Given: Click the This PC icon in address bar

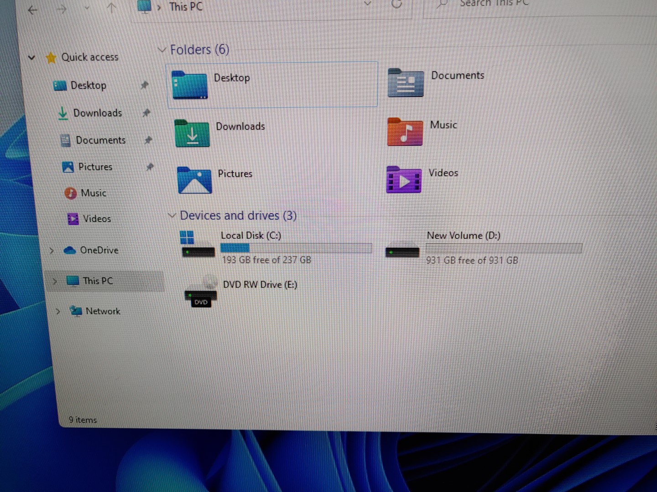Looking at the screenshot, I should coord(144,6).
